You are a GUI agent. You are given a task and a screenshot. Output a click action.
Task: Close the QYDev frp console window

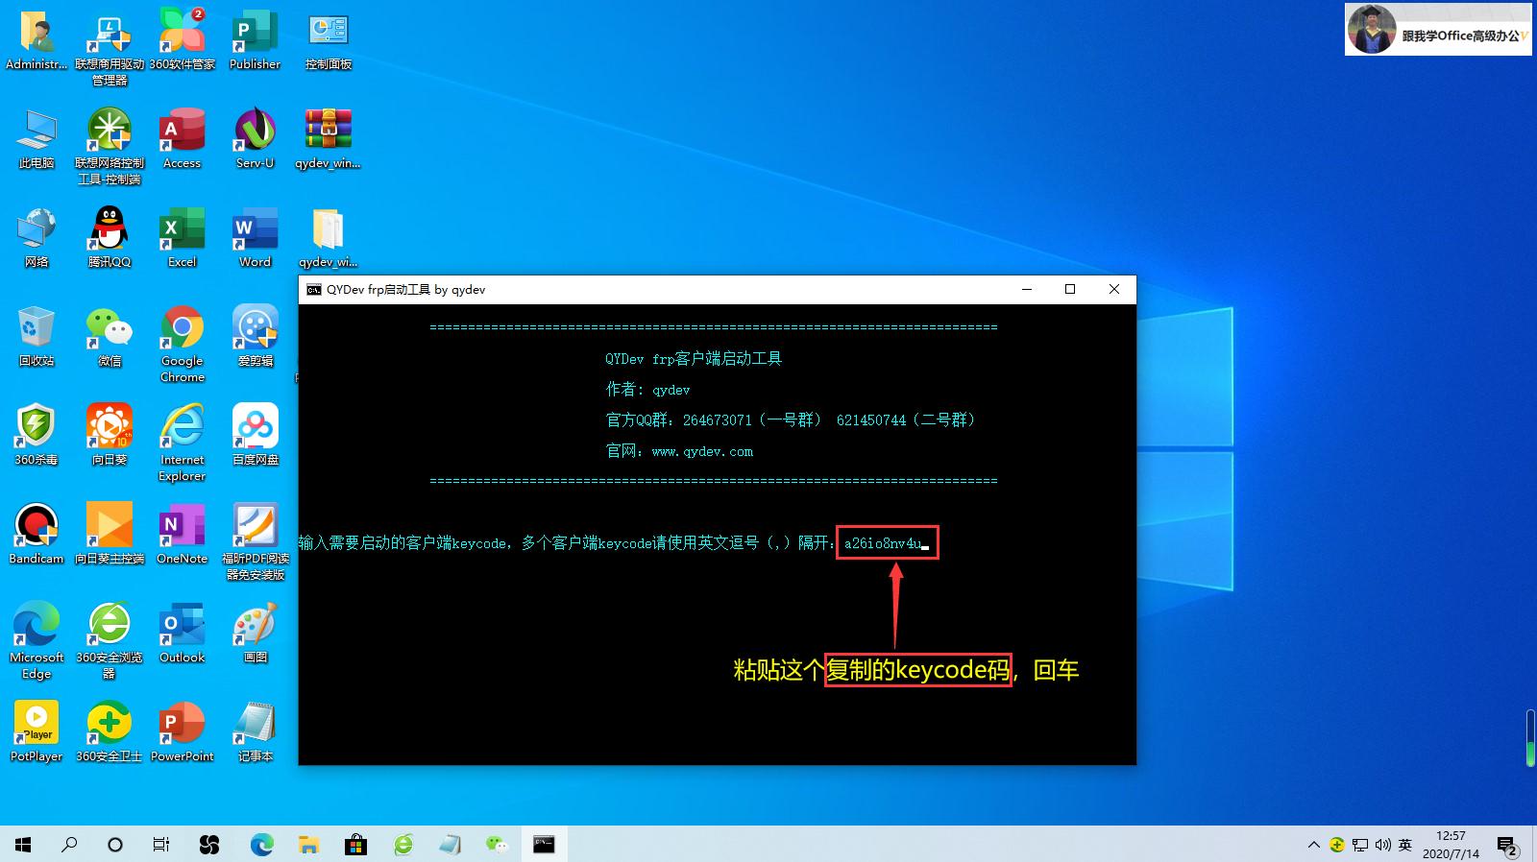1114,289
